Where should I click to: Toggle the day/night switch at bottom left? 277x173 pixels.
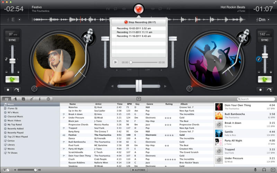coord(6,170)
